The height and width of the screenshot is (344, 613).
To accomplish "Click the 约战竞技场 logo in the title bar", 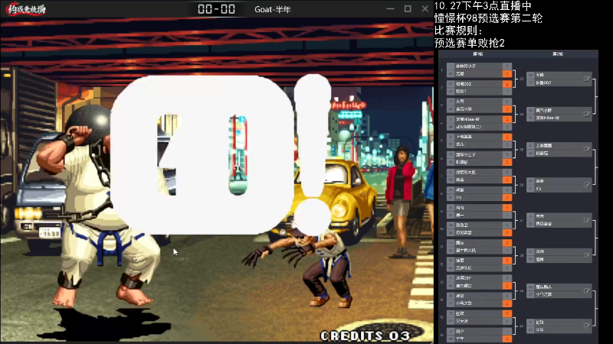I will 26,8.
